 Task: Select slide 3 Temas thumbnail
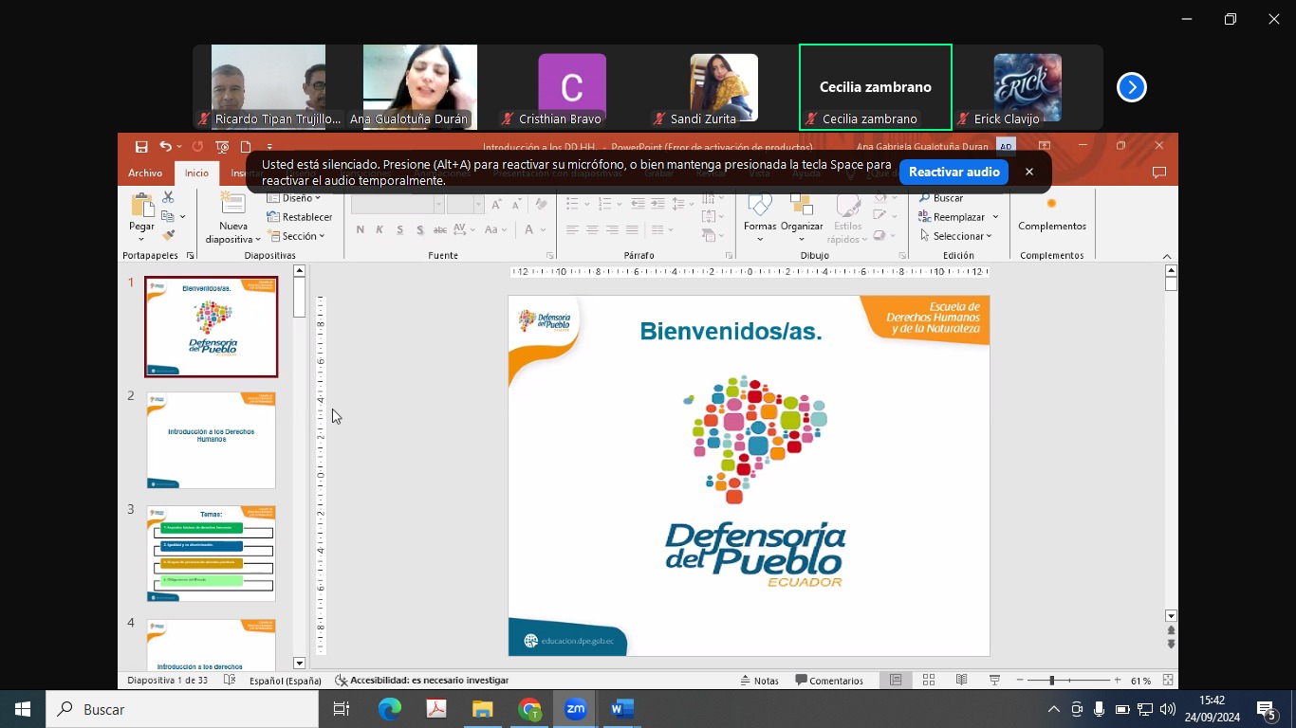[x=211, y=554]
